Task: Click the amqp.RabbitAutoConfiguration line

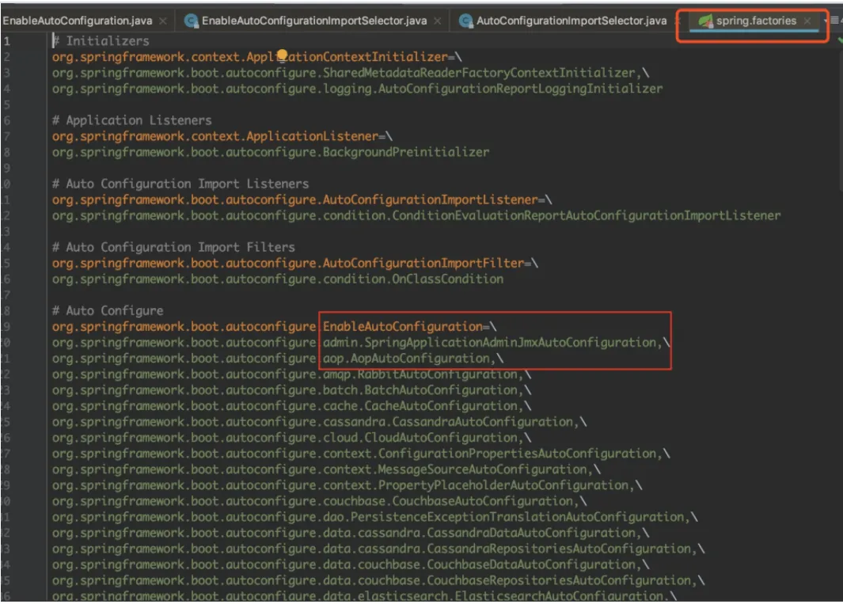Action: click(x=291, y=374)
